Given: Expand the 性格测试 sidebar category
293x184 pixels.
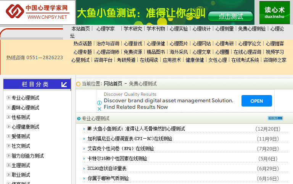Looking at the screenshot, I should click(x=8, y=117).
